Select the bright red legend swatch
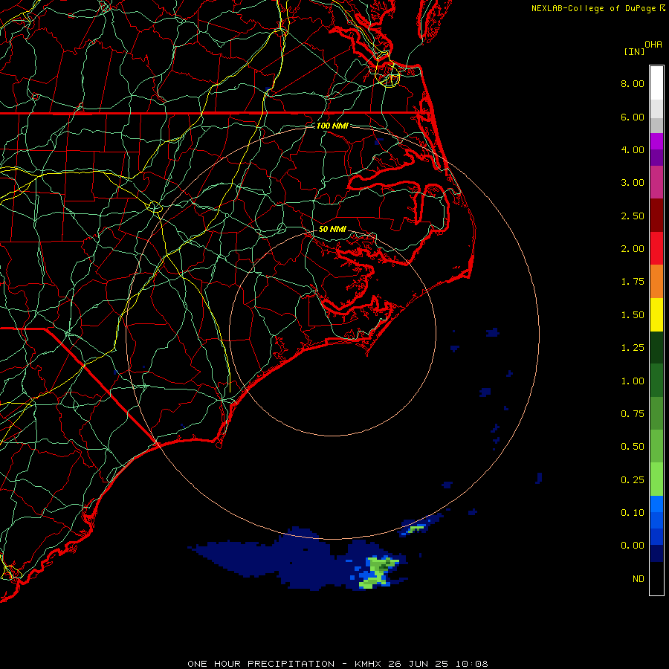 point(656,248)
